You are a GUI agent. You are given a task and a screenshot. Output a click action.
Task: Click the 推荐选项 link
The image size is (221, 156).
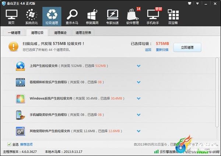coord(27,144)
